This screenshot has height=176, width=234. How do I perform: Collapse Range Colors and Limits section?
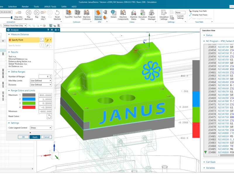(9, 91)
